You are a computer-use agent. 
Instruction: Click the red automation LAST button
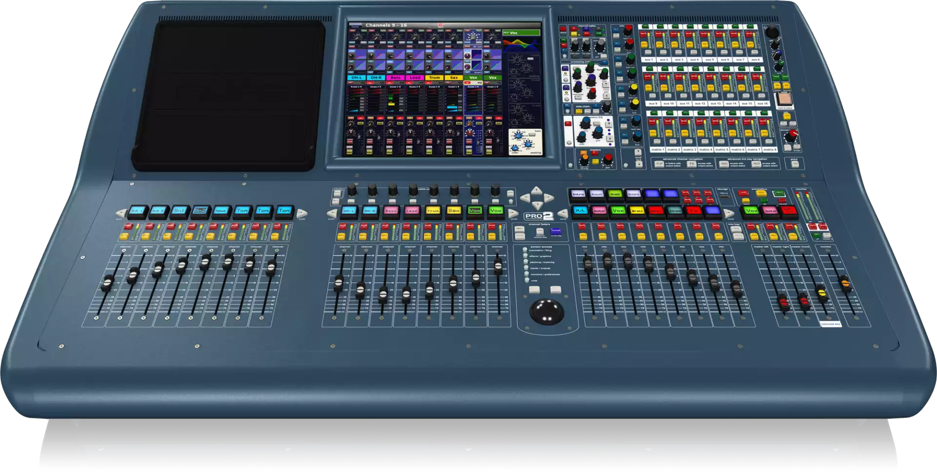tap(743, 193)
